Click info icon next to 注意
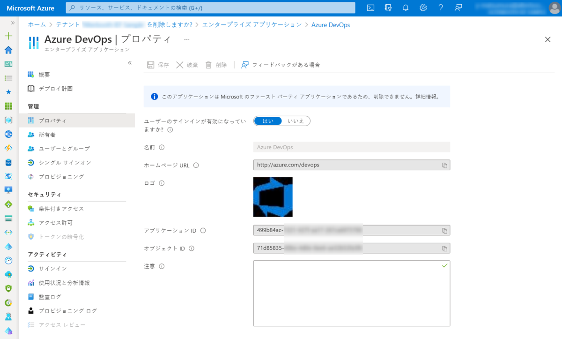 click(x=162, y=266)
